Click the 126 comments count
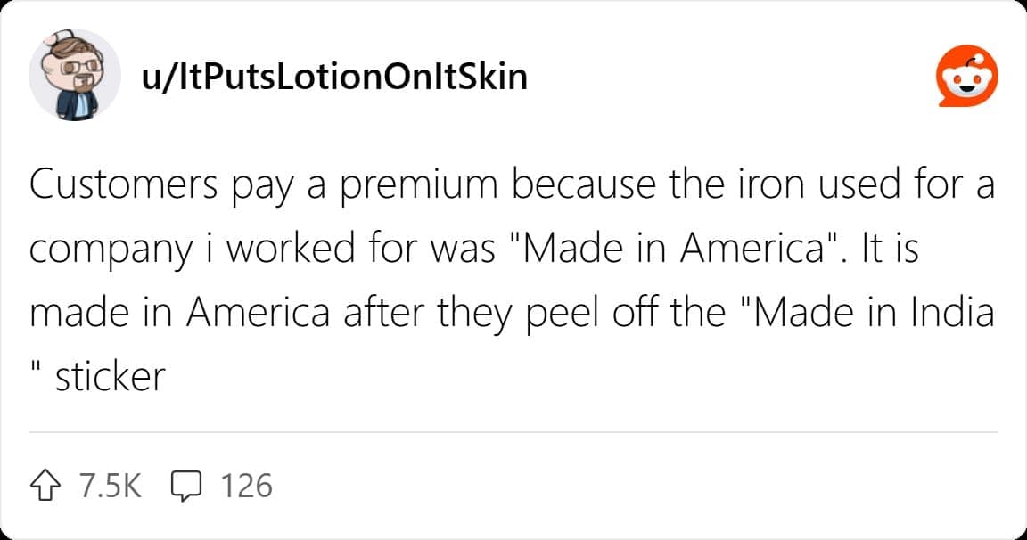Image resolution: width=1027 pixels, height=540 pixels. pyautogui.click(x=245, y=486)
